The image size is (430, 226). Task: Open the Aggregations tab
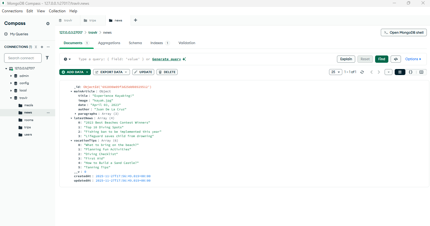coord(109,43)
